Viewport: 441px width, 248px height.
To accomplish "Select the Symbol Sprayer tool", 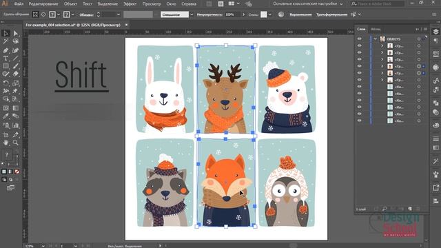I will (6, 125).
